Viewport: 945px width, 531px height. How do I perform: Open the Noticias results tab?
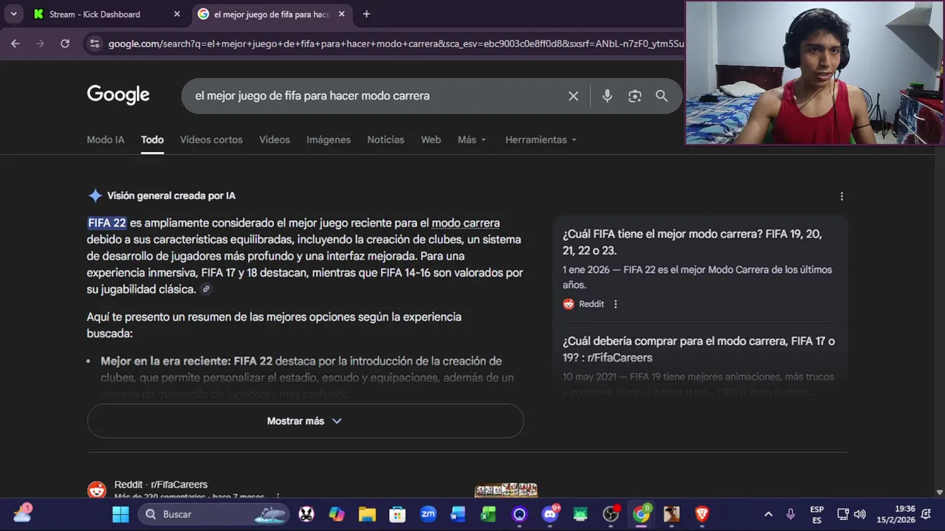pyautogui.click(x=385, y=139)
